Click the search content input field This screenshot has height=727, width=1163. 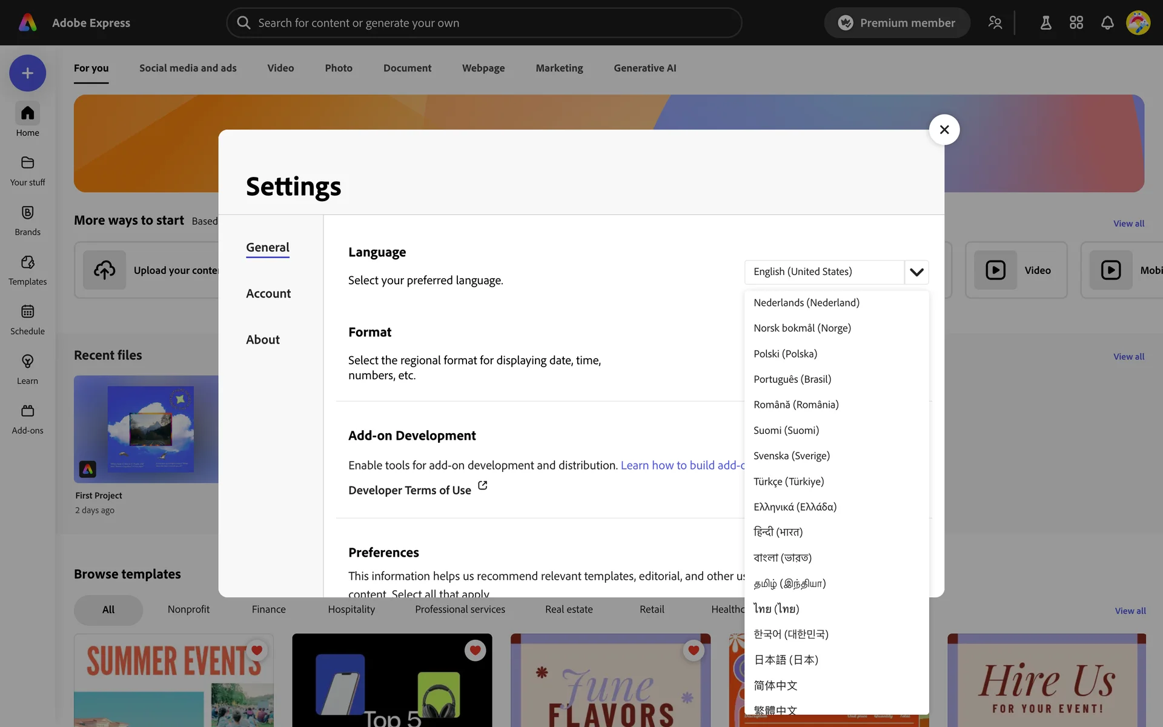click(485, 23)
